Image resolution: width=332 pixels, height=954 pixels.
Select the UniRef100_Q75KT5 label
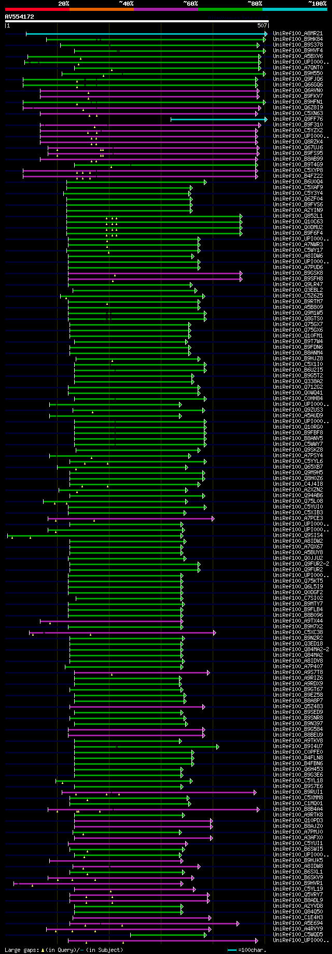tap(298, 581)
